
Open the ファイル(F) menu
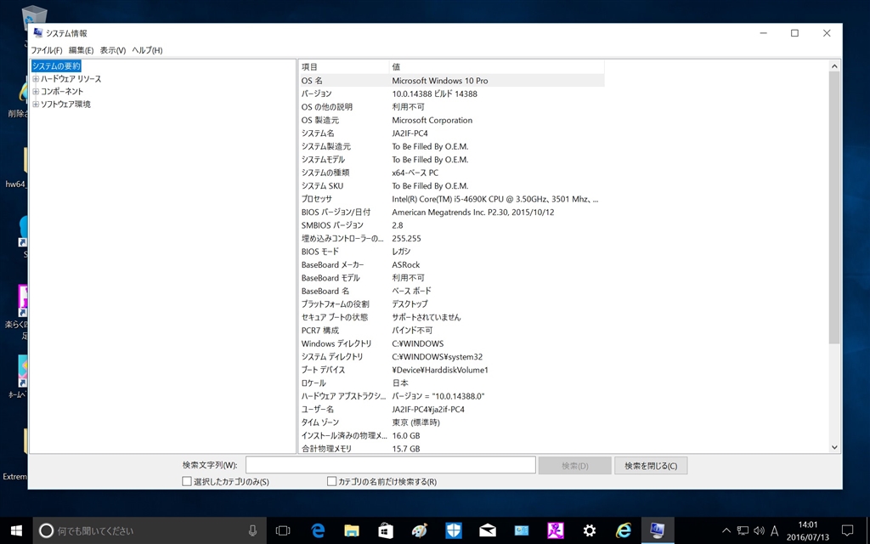point(46,50)
